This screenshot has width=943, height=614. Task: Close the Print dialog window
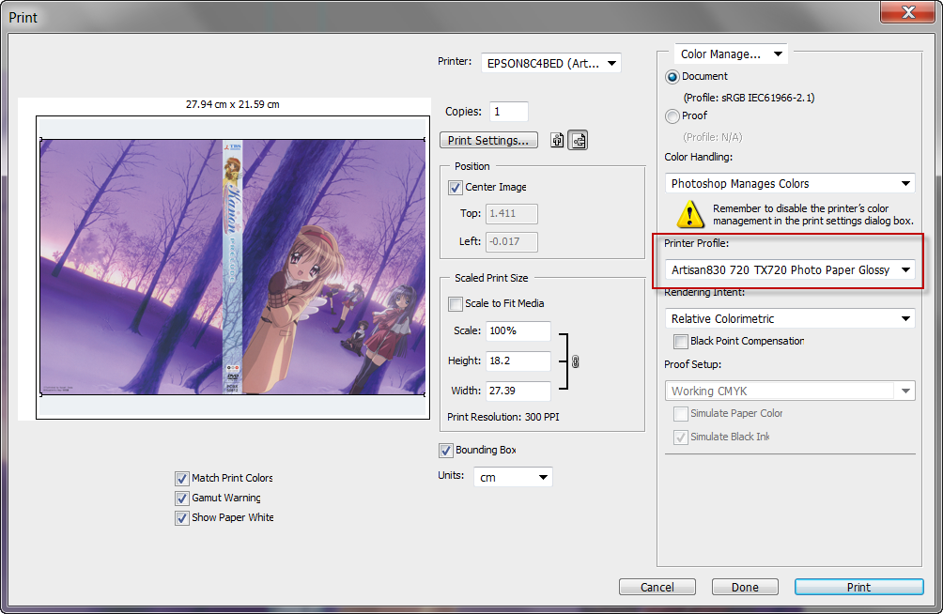pyautogui.click(x=907, y=11)
